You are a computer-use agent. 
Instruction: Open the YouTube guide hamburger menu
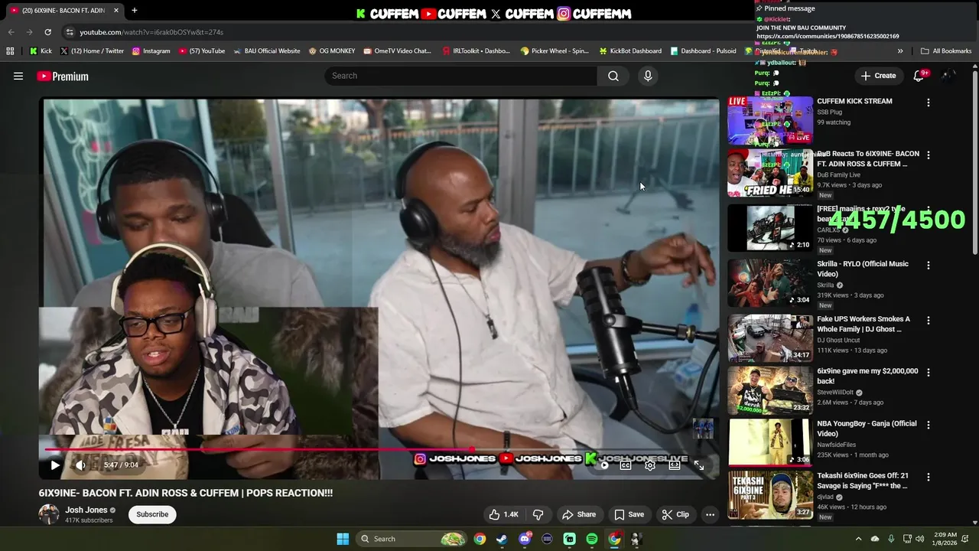click(18, 76)
